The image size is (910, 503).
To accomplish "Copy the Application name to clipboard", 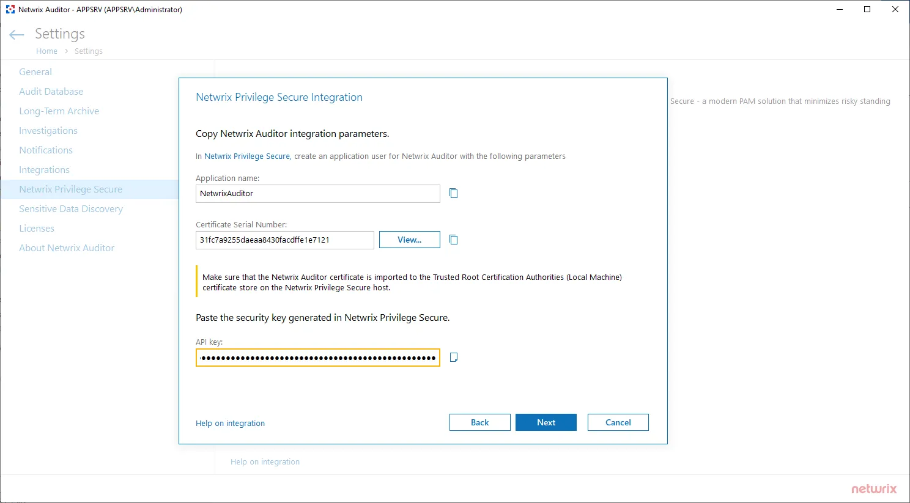I will (x=454, y=193).
